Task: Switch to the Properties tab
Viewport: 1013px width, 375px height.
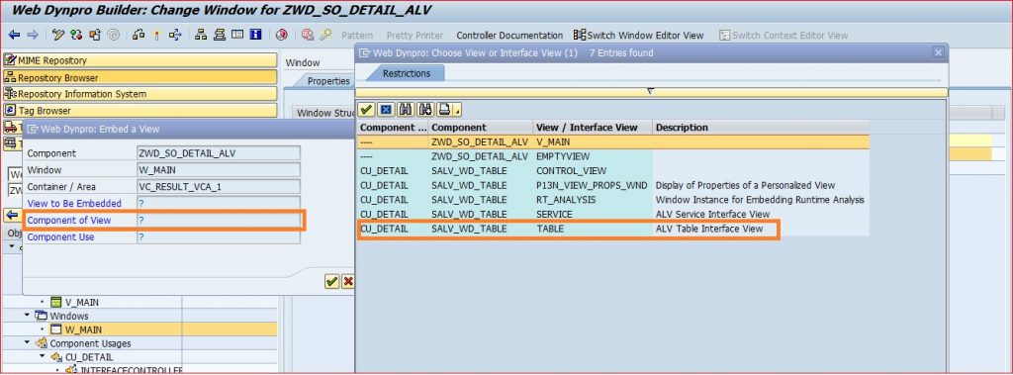Action: pos(328,81)
